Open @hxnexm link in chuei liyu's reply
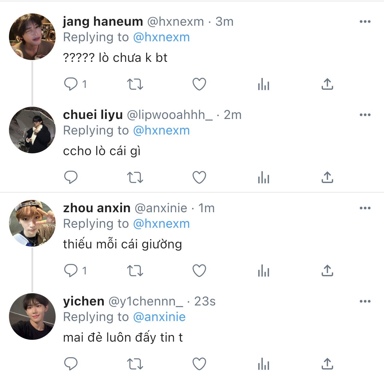Screen dimensions: 384x376 pos(161,130)
